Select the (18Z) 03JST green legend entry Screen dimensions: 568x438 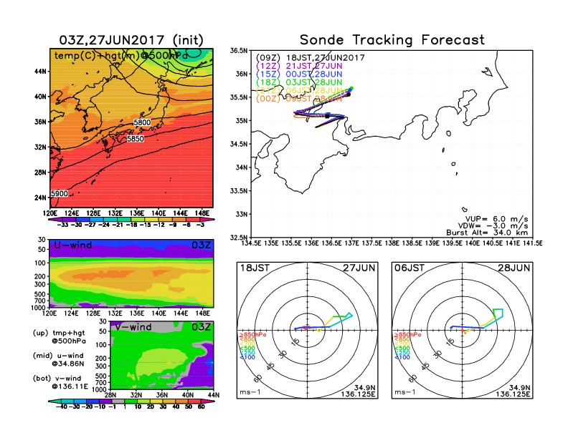310,83
